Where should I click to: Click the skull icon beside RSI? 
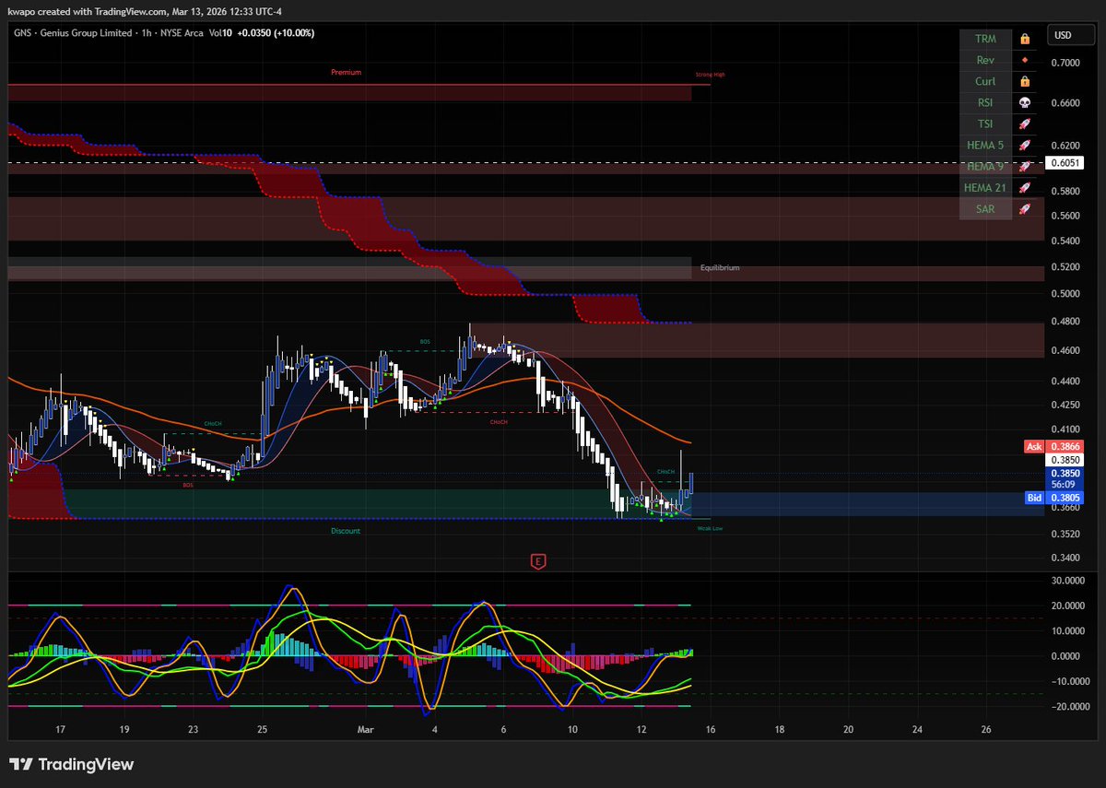pos(1023,101)
